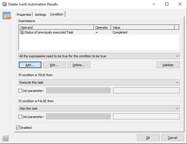Open the Execute this task dropdown

(x=99, y=82)
